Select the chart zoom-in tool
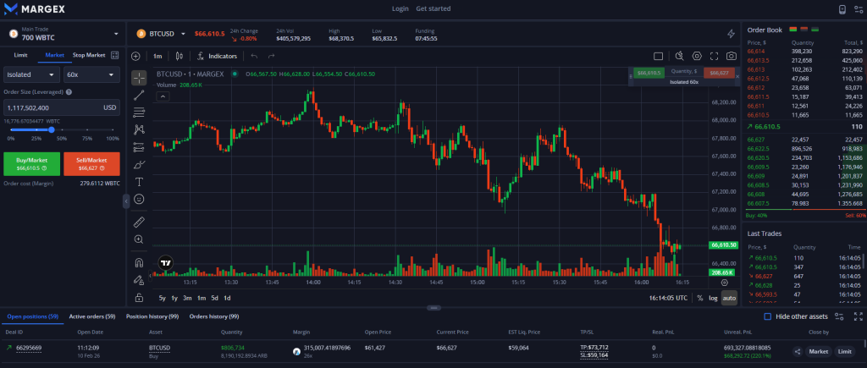The height and width of the screenshot is (368, 867). [139, 239]
